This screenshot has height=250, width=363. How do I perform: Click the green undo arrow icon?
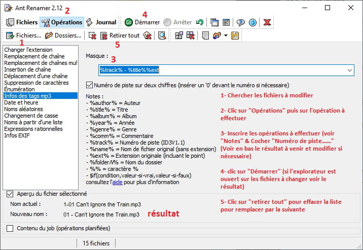coord(200,22)
